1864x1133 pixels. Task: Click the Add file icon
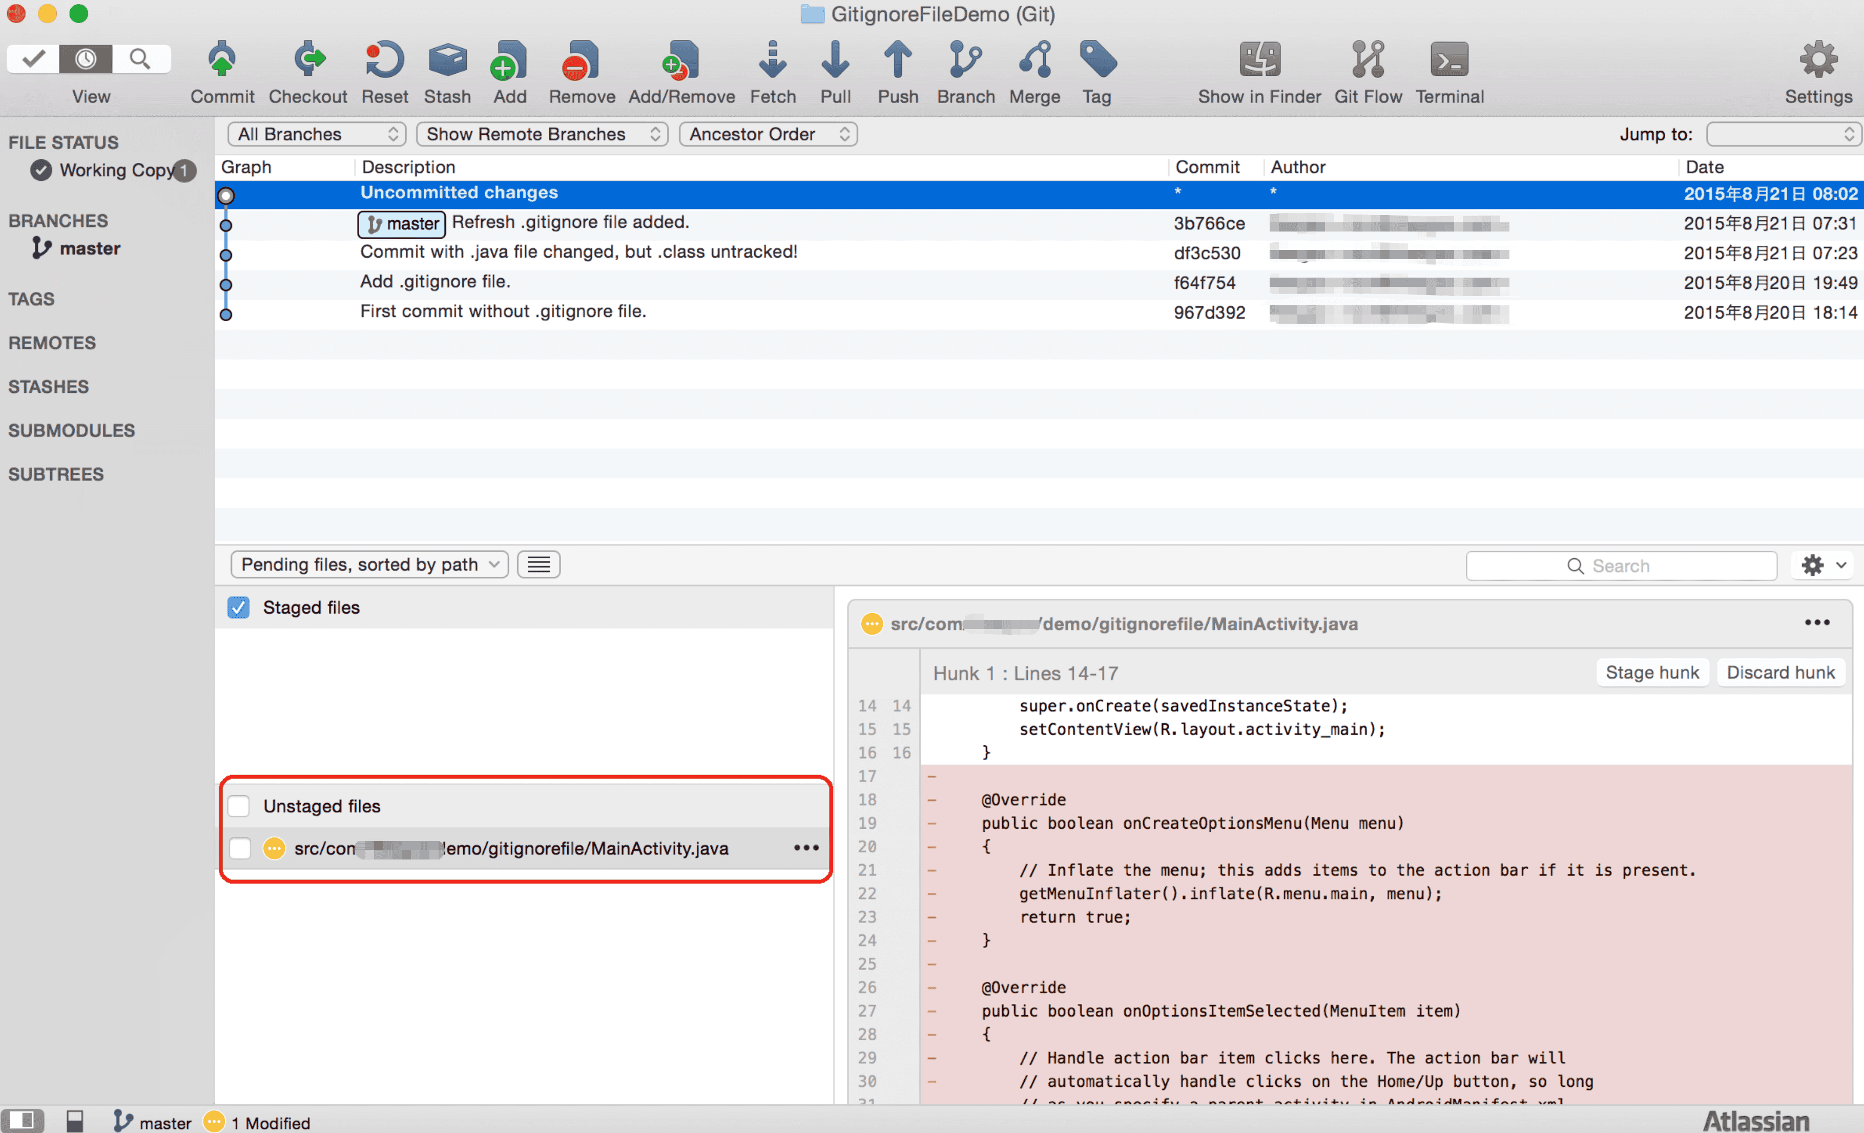(509, 60)
